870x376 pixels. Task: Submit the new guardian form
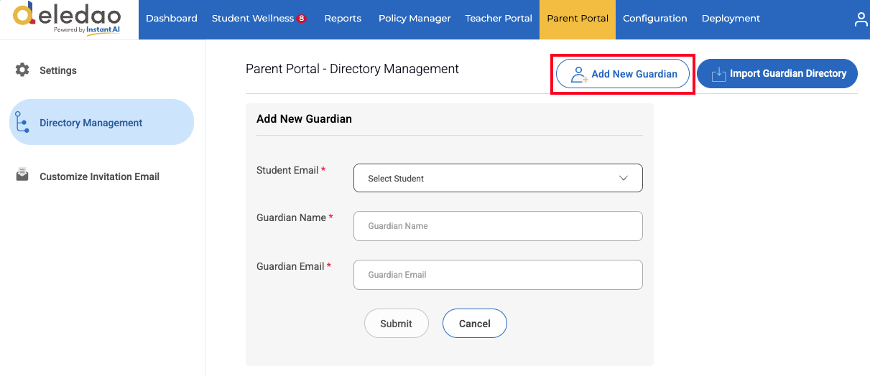coord(397,324)
